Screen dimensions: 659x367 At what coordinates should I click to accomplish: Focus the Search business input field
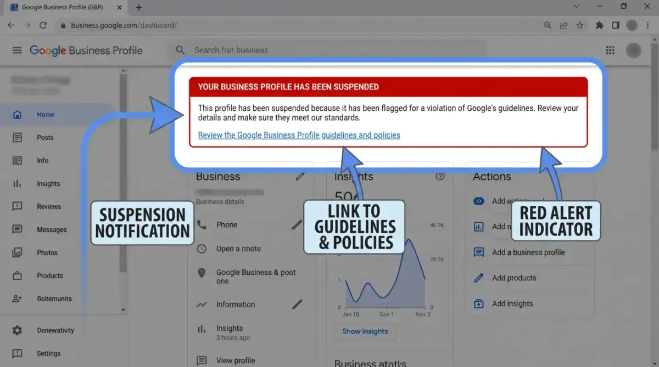tap(327, 50)
